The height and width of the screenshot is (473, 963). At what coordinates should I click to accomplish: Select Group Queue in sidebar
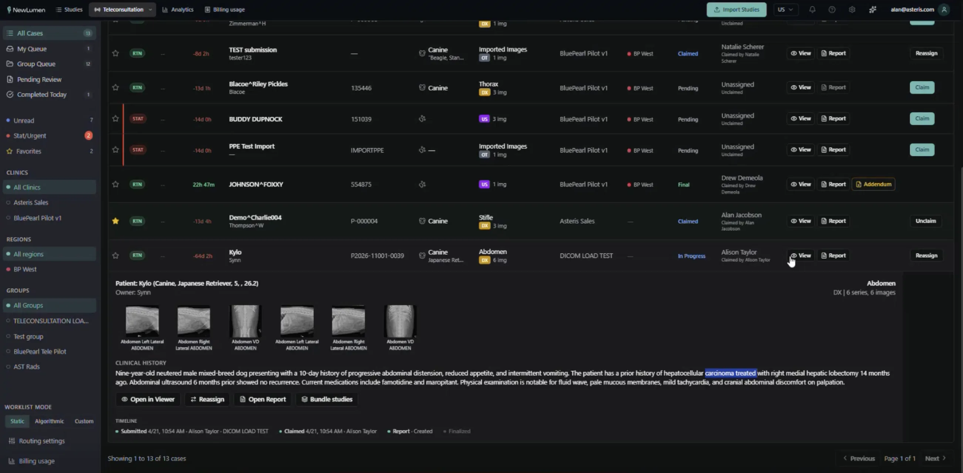click(49, 64)
